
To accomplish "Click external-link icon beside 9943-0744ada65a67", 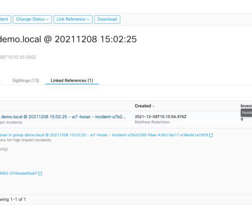I will pyautogui.click(x=40, y=173).
